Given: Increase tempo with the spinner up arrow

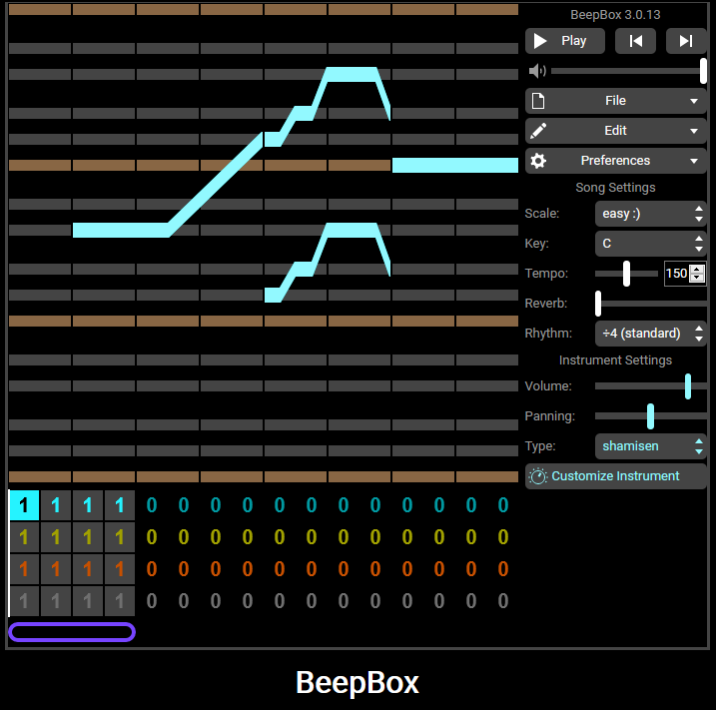Looking at the screenshot, I should [x=697, y=270].
